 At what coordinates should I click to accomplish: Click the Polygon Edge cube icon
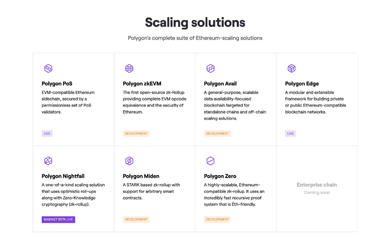point(292,68)
